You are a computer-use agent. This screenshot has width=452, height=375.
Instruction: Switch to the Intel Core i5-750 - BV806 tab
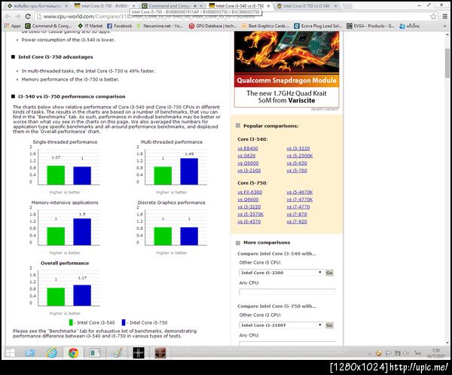[105, 6]
